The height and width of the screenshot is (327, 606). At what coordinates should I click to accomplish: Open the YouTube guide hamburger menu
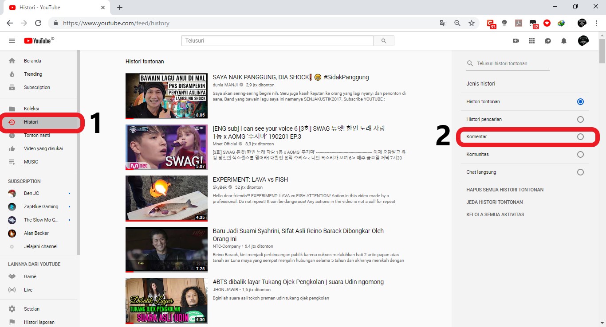pos(12,41)
